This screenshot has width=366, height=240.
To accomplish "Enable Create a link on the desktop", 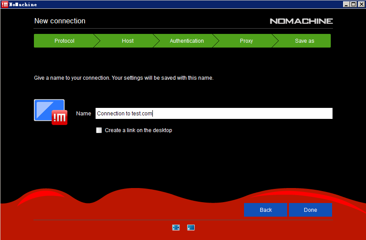I will [x=99, y=130].
